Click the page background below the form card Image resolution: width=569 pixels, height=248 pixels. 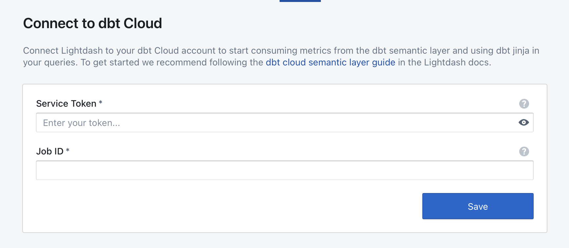[x=284, y=240]
